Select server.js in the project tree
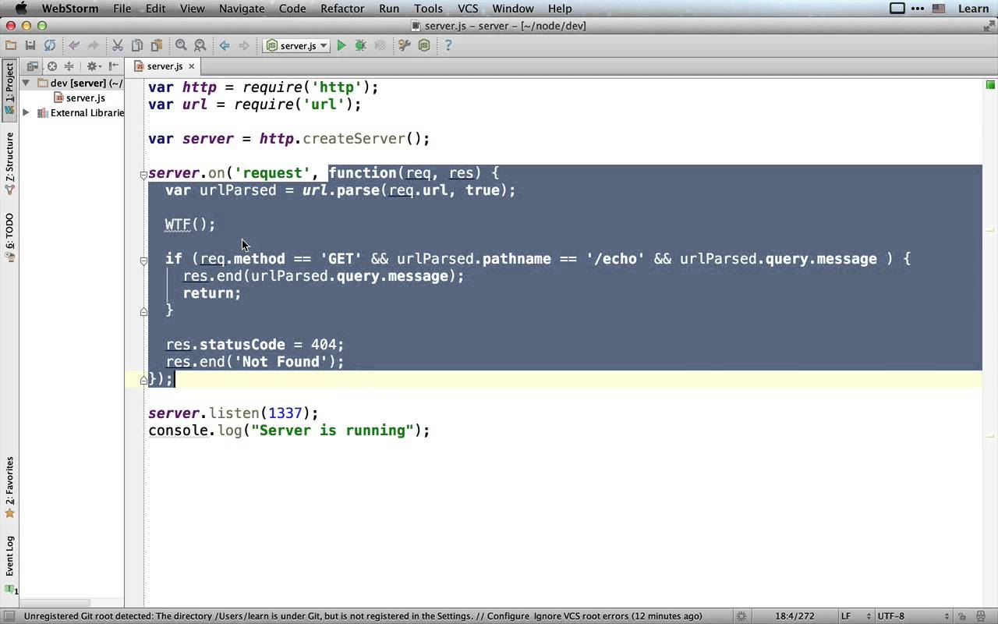Viewport: 998px width, 624px height. coord(79,97)
